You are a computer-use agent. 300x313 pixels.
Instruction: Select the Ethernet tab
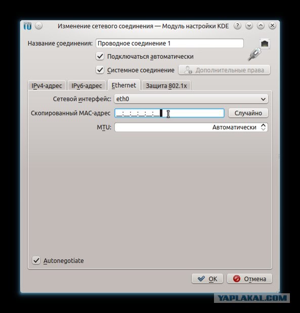tap(124, 85)
